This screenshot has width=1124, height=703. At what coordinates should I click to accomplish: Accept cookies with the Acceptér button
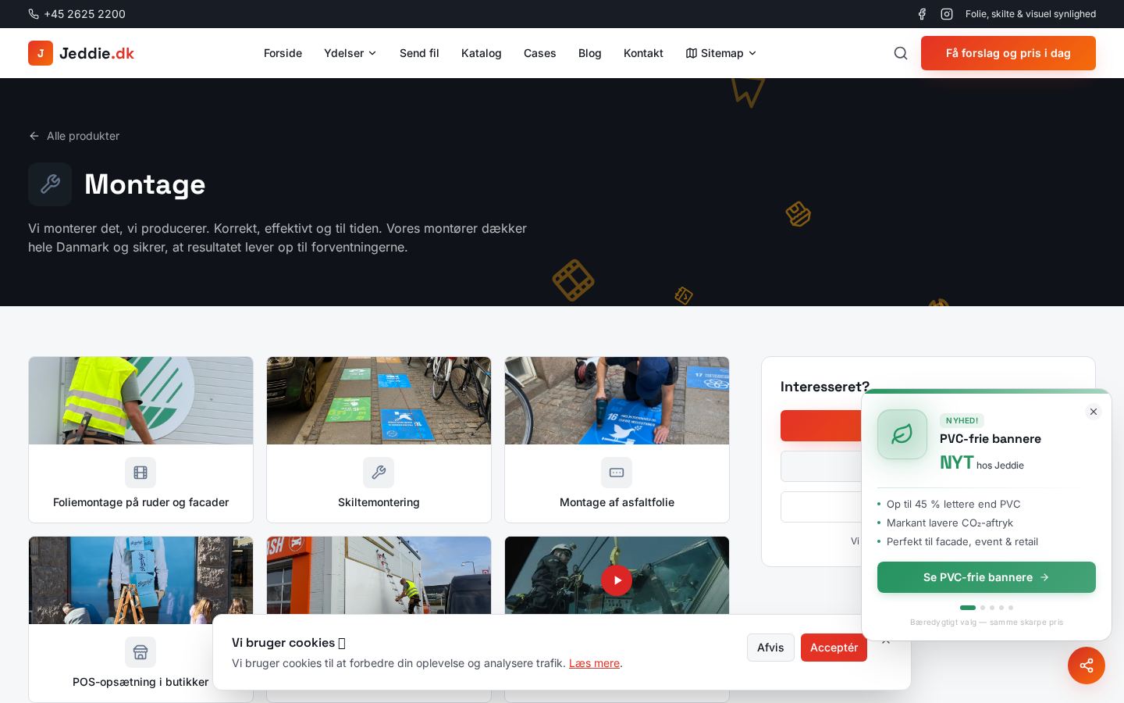pos(834,648)
